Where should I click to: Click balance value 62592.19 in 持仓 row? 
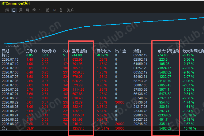tap(140, 55)
